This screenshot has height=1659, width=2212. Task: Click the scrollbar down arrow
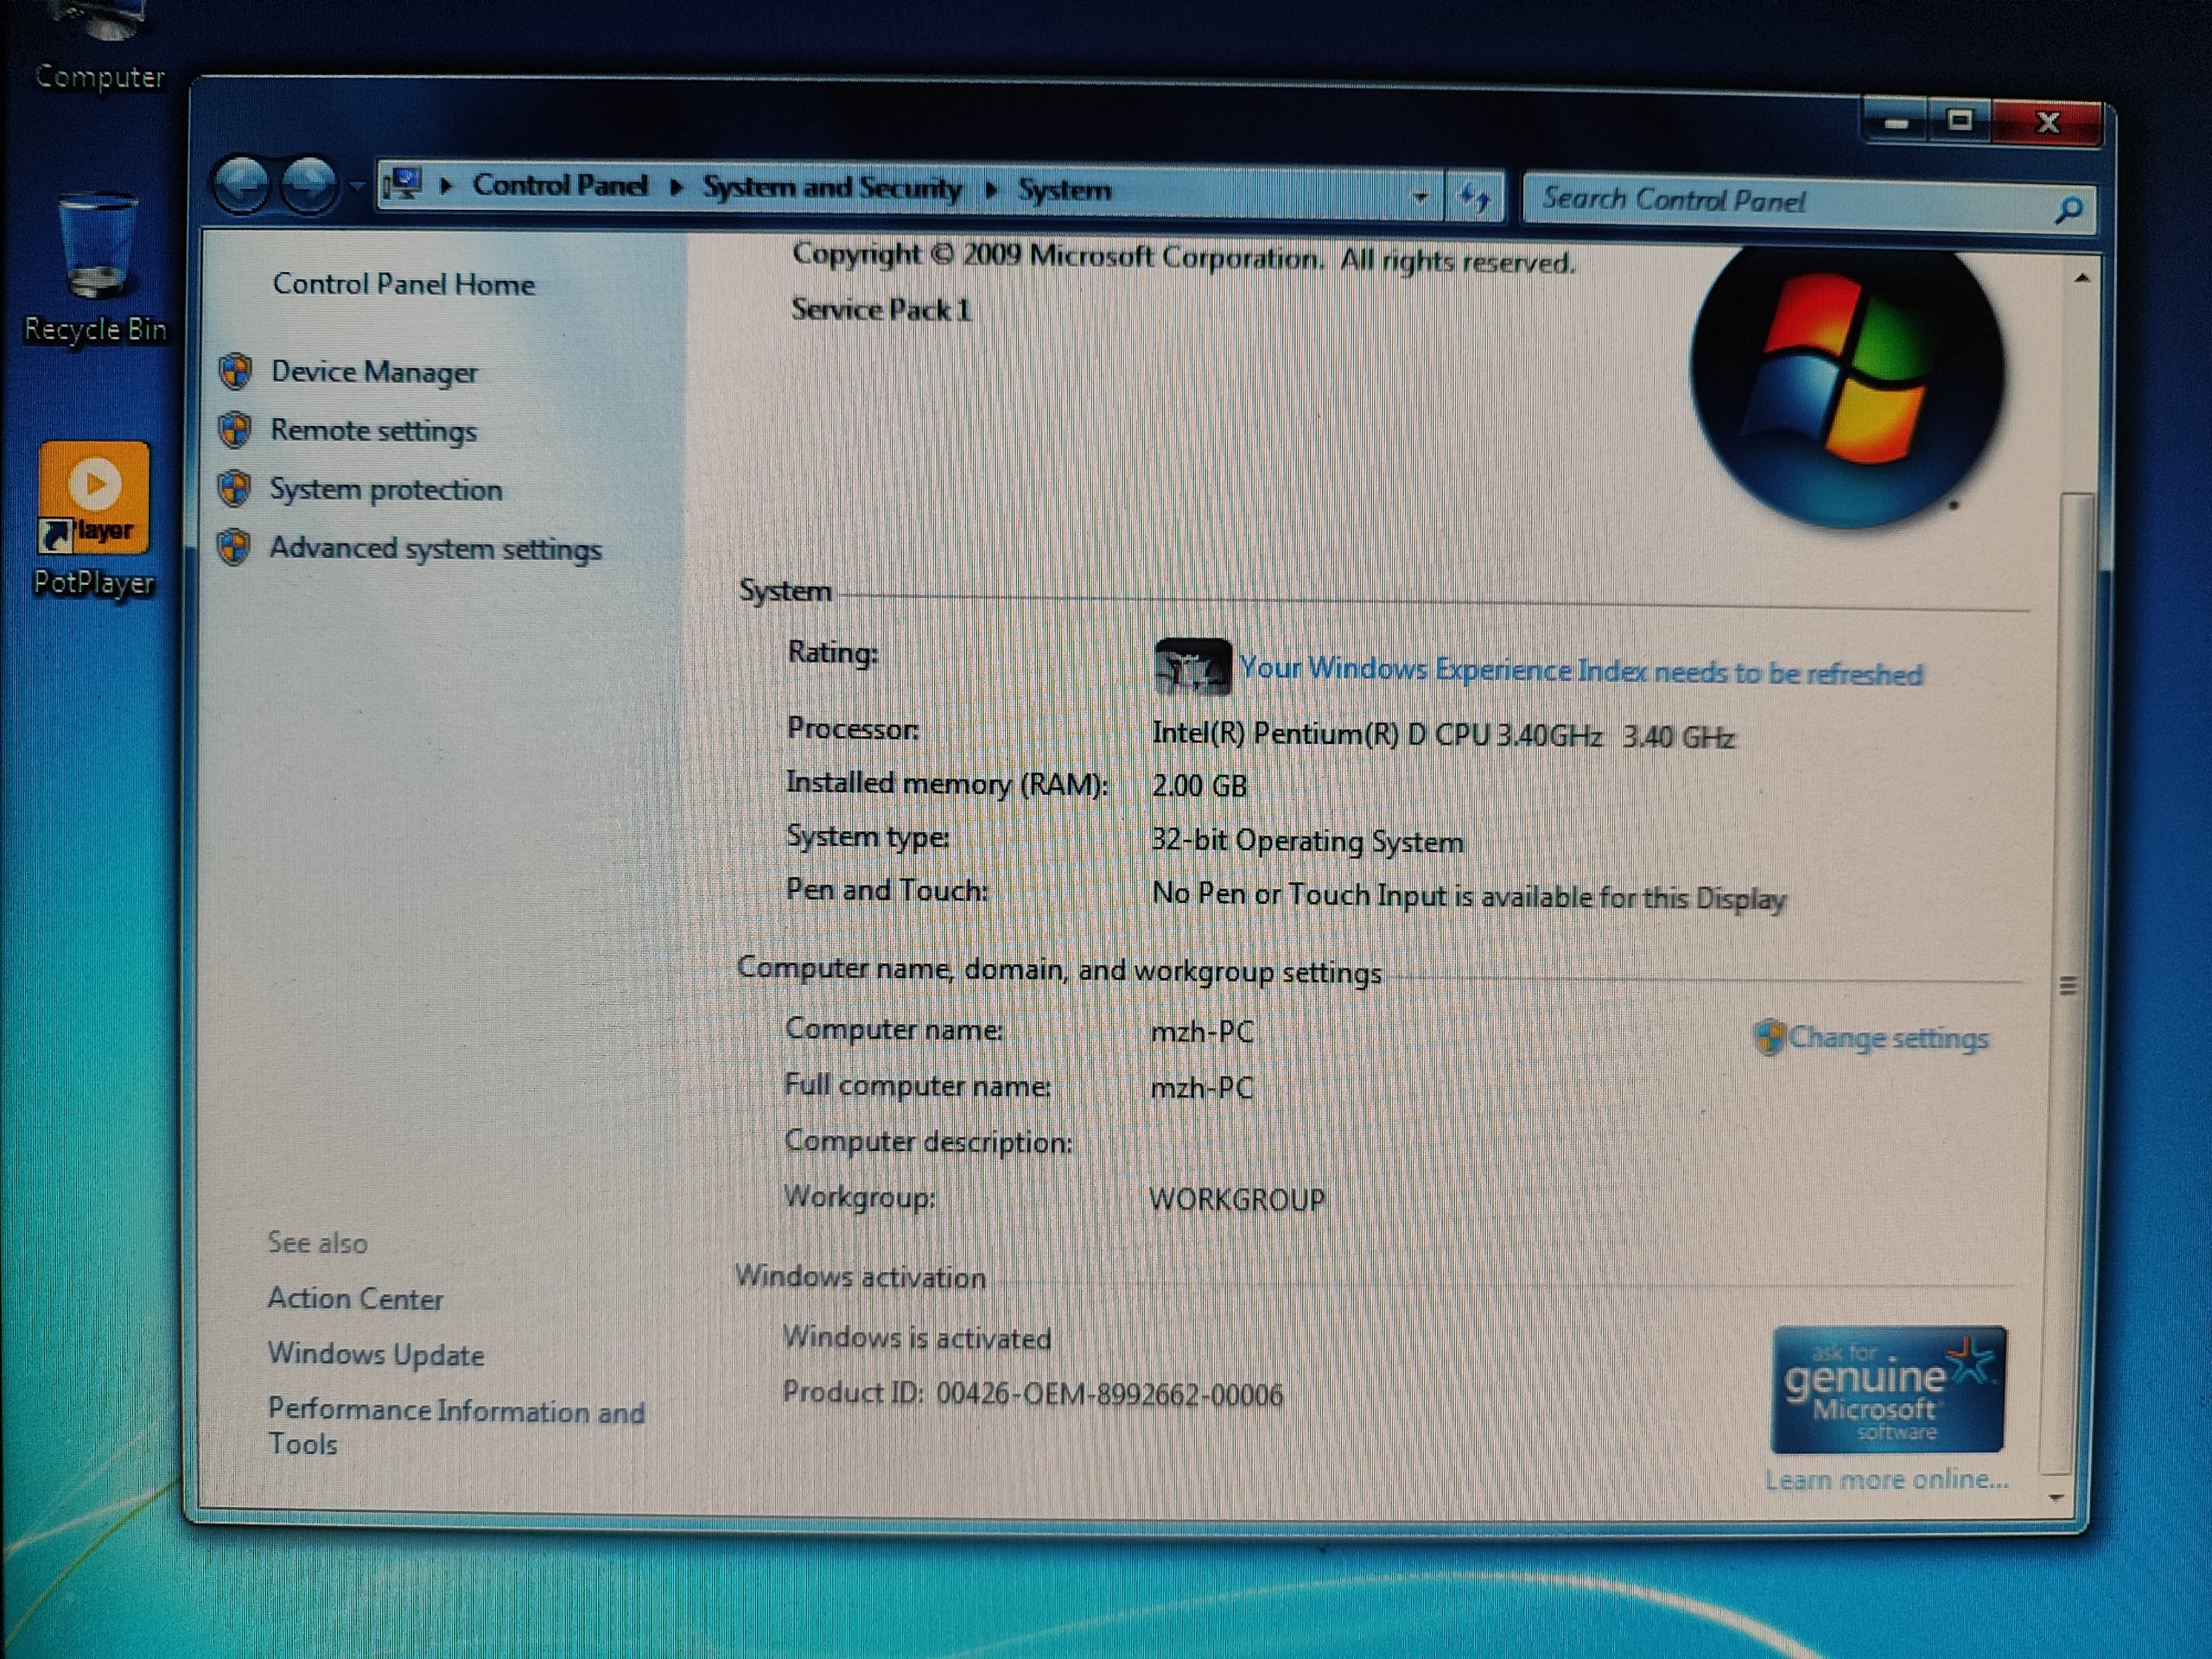pyautogui.click(x=2056, y=1498)
